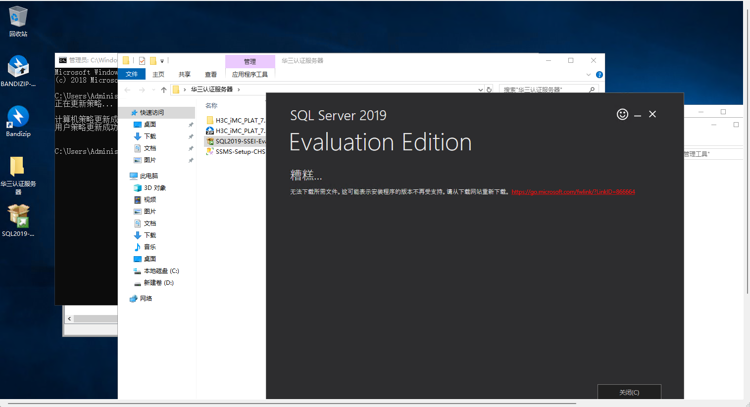Expand the ribbon using the chevron

click(588, 75)
